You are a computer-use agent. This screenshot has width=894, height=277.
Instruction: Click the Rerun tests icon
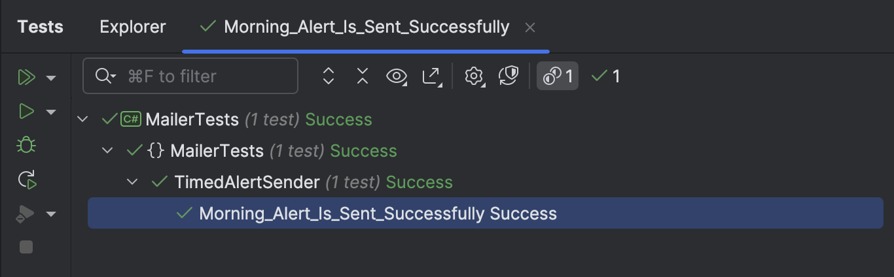coord(26,180)
